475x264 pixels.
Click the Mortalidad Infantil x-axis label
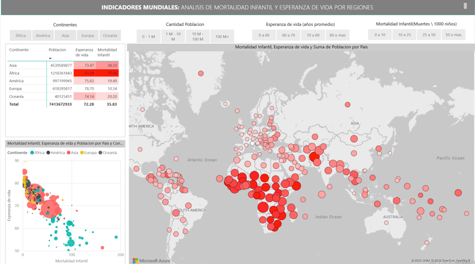(x=72, y=261)
